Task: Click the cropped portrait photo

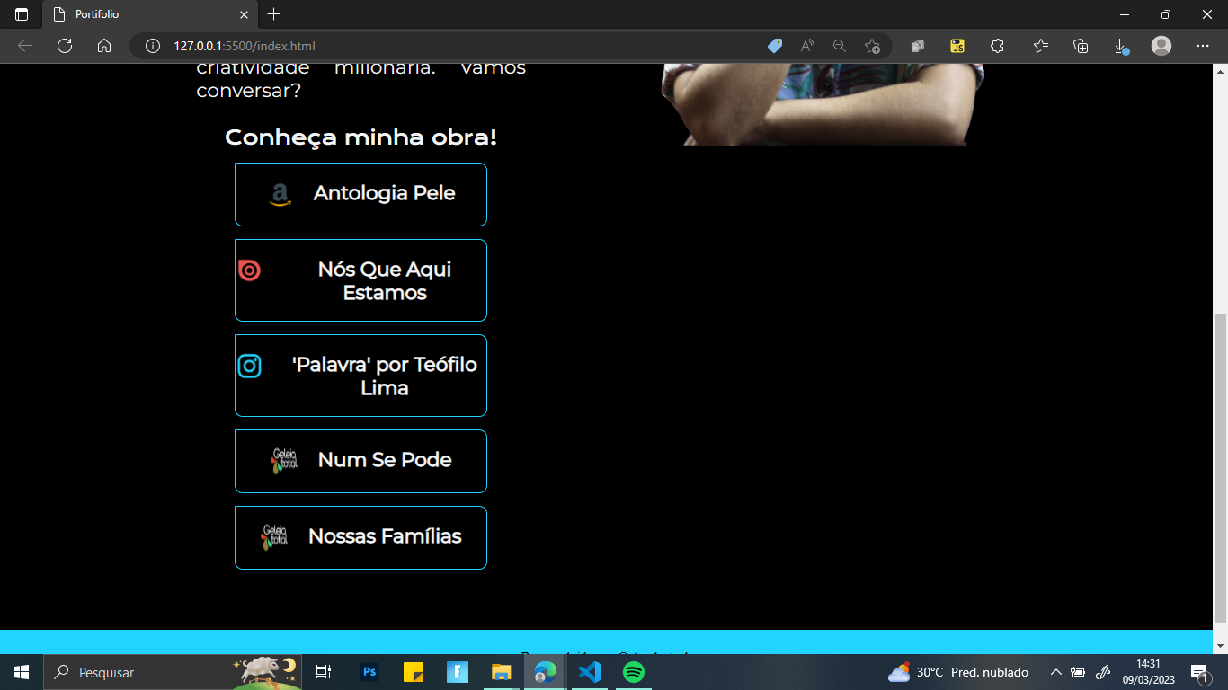Action: [823, 104]
